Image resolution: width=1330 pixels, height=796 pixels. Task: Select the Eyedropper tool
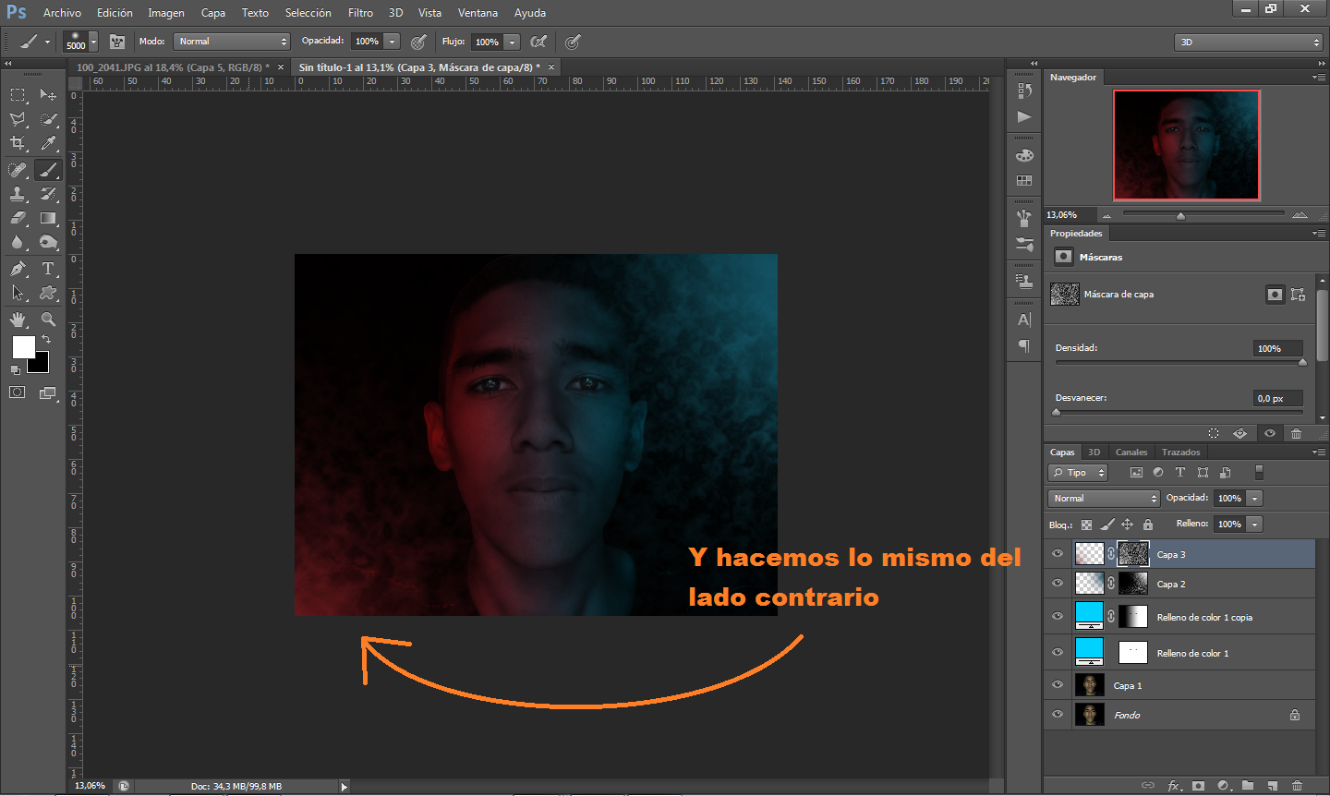pyautogui.click(x=48, y=143)
